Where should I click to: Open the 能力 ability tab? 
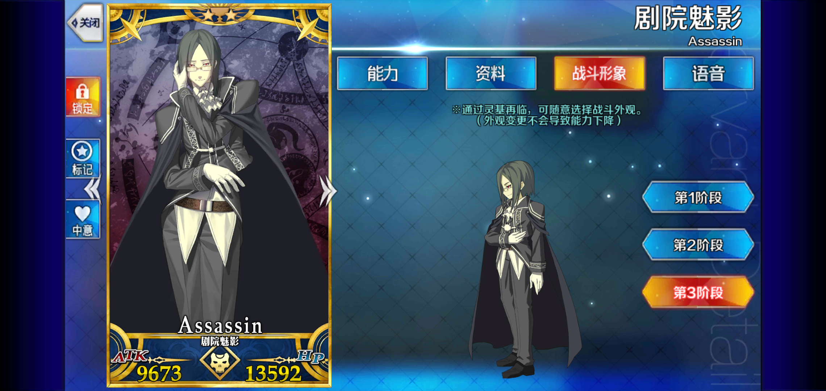coord(382,73)
